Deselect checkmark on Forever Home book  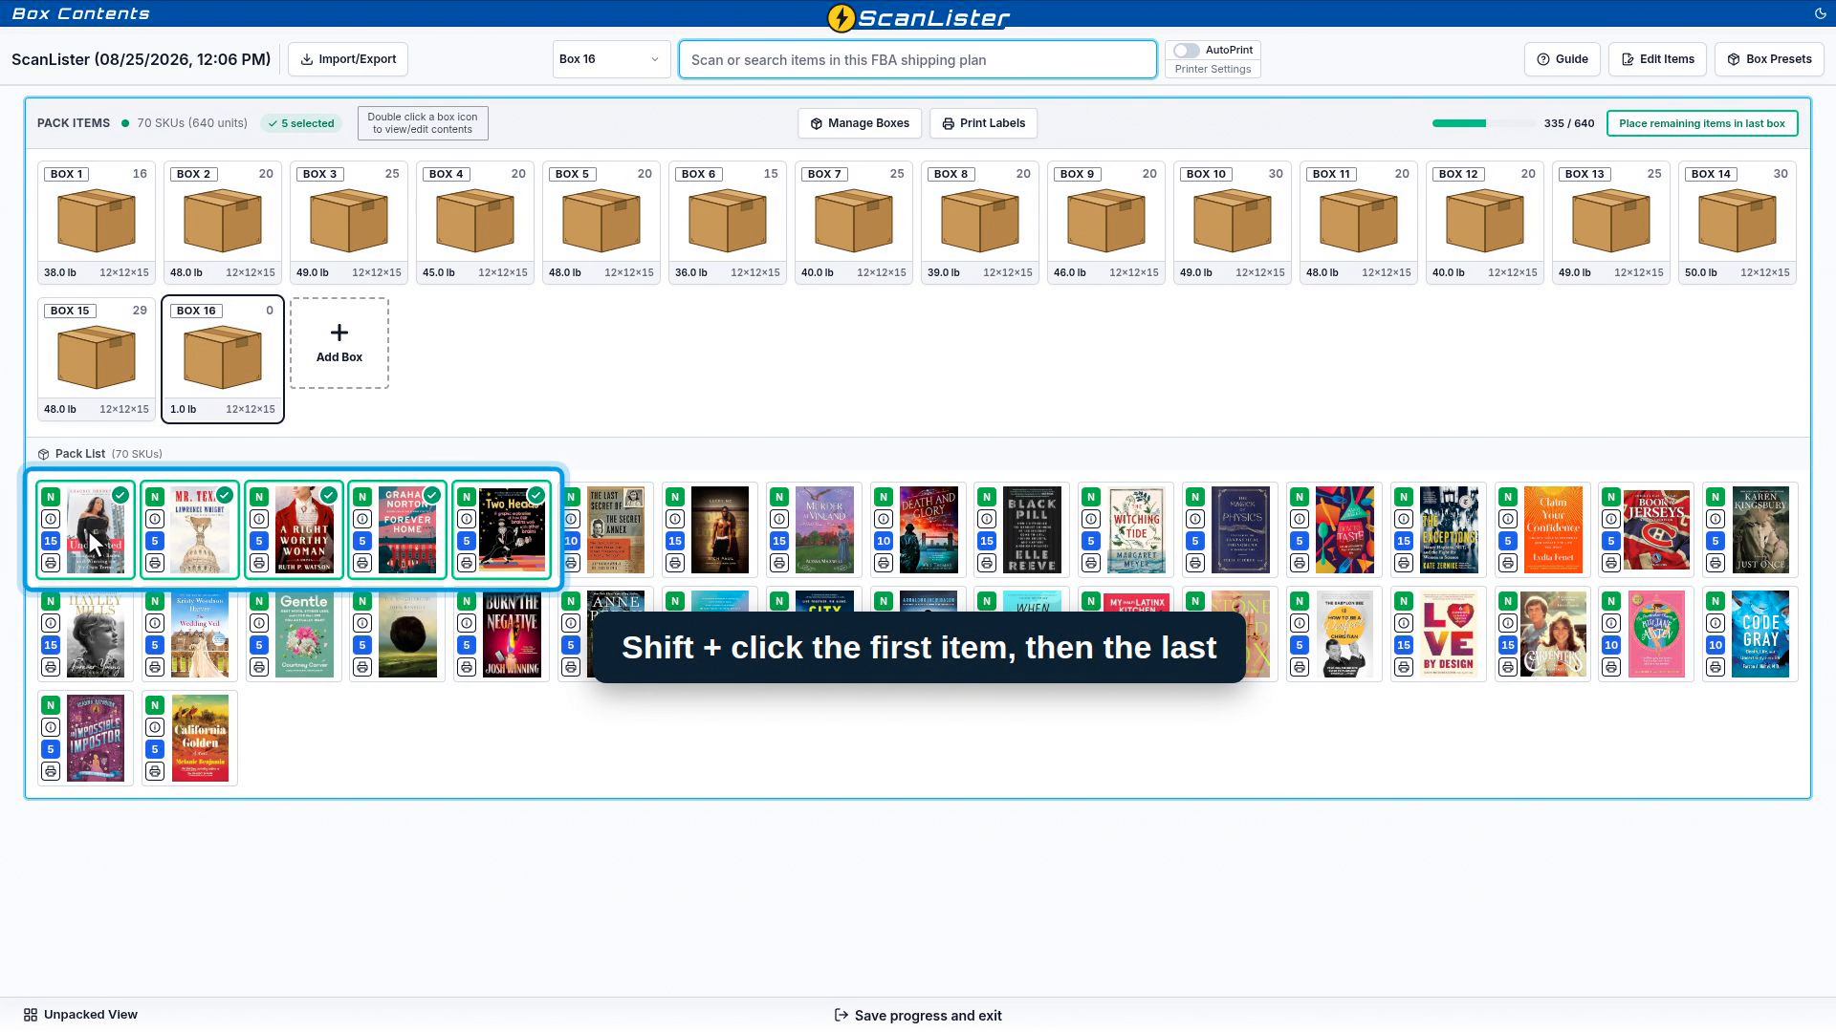pos(432,495)
